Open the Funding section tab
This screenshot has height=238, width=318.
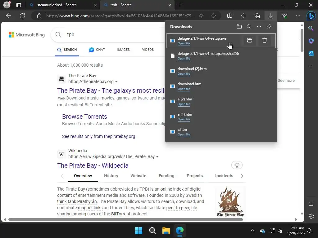(x=166, y=176)
